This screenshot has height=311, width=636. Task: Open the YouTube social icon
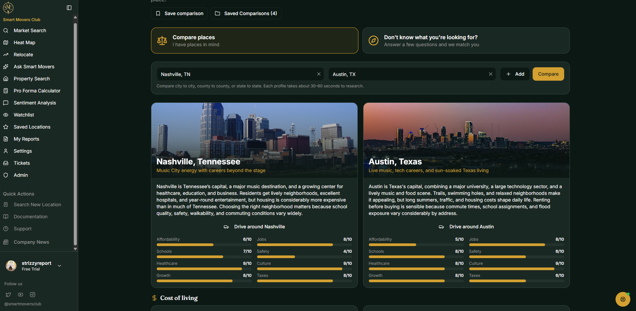click(20, 295)
